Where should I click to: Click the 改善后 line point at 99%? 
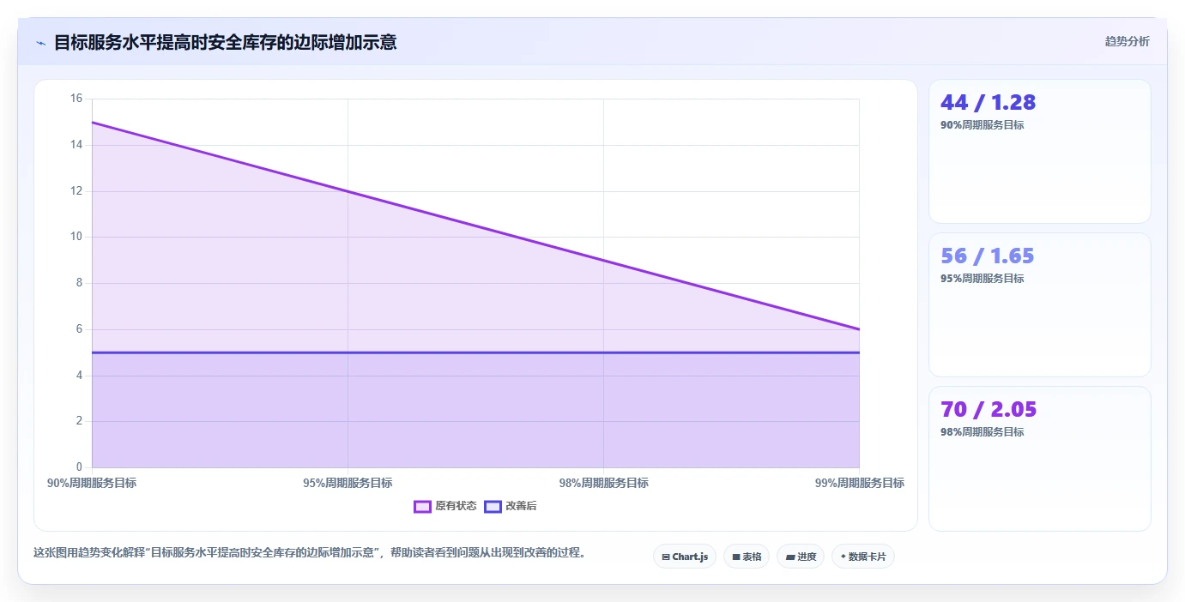tap(859, 352)
